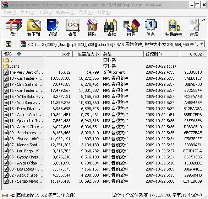Select file 15 - Willie Bobo
Viewport: 208px width, 199px height.
pyautogui.click(x=26, y=96)
